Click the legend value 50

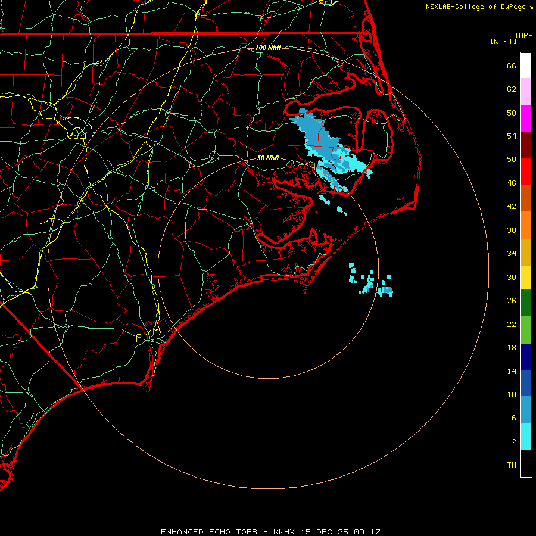(512, 160)
